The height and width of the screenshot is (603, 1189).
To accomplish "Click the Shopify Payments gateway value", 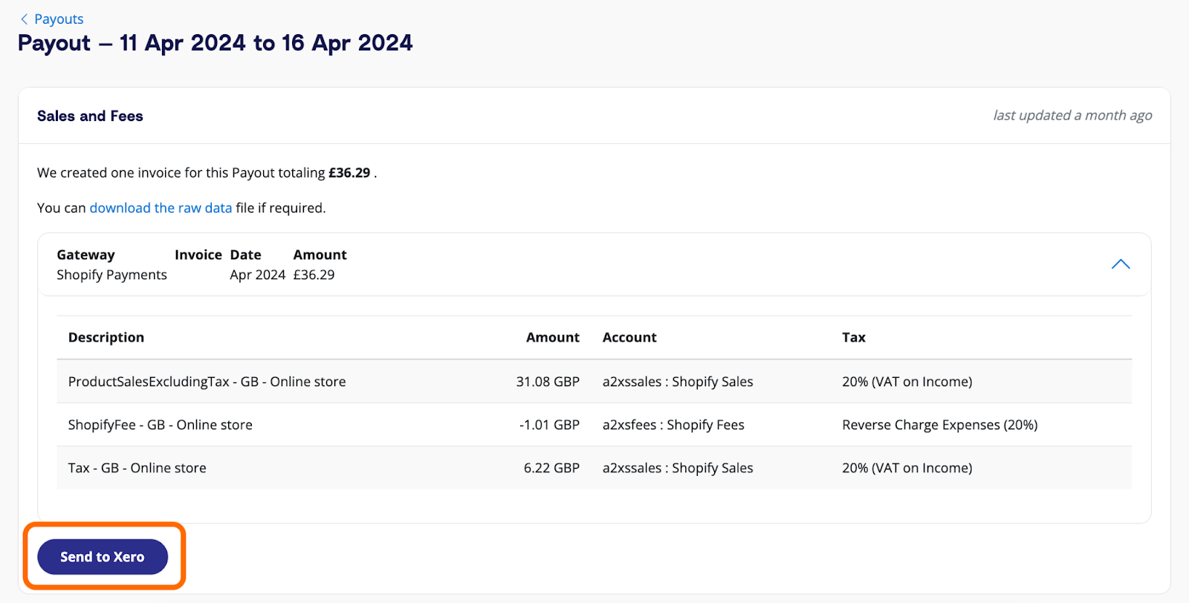I will pyautogui.click(x=111, y=275).
